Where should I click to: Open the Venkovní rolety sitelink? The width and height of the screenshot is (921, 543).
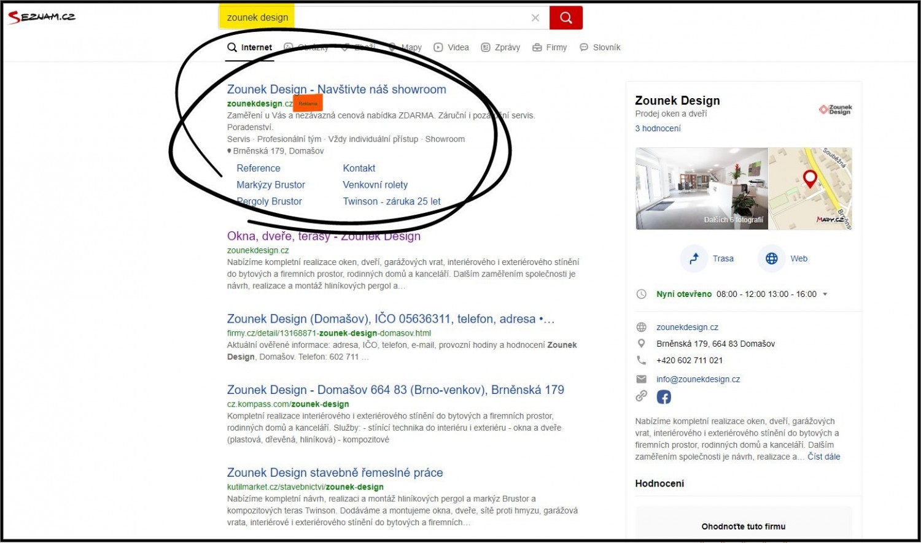pyautogui.click(x=375, y=185)
